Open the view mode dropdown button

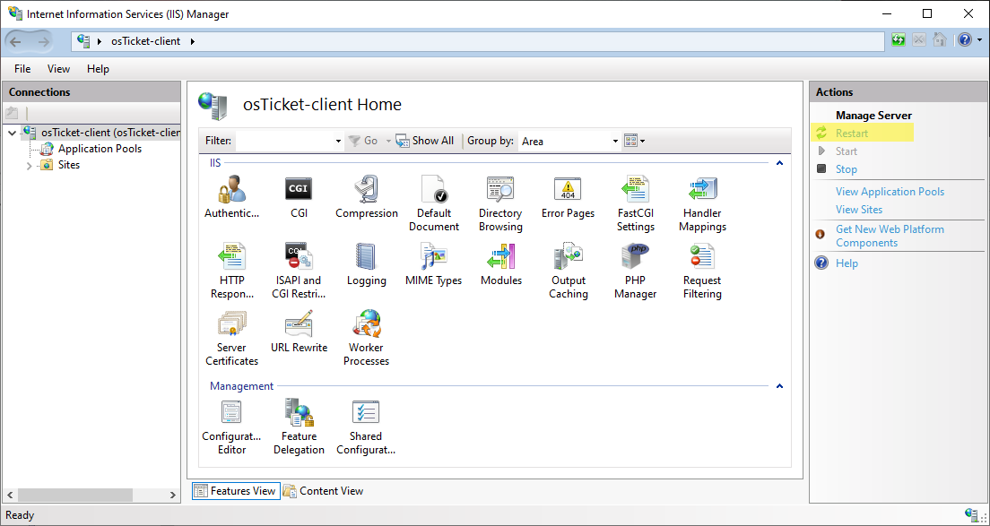pyautogui.click(x=634, y=141)
